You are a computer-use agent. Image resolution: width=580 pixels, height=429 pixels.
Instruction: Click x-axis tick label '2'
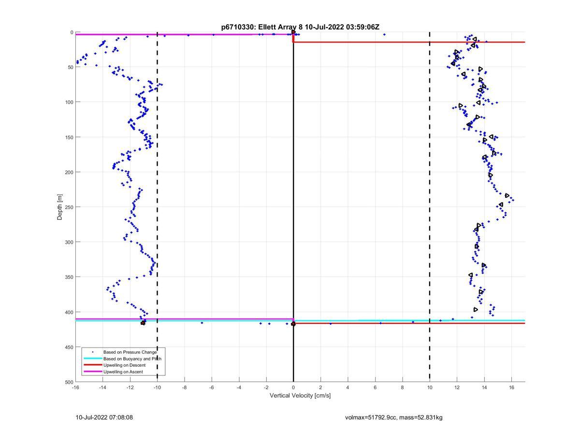(x=320, y=387)
